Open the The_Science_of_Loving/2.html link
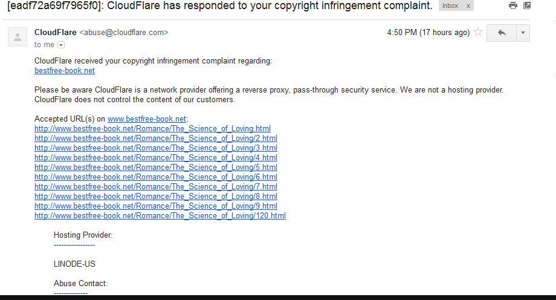556x300 pixels. click(156, 139)
